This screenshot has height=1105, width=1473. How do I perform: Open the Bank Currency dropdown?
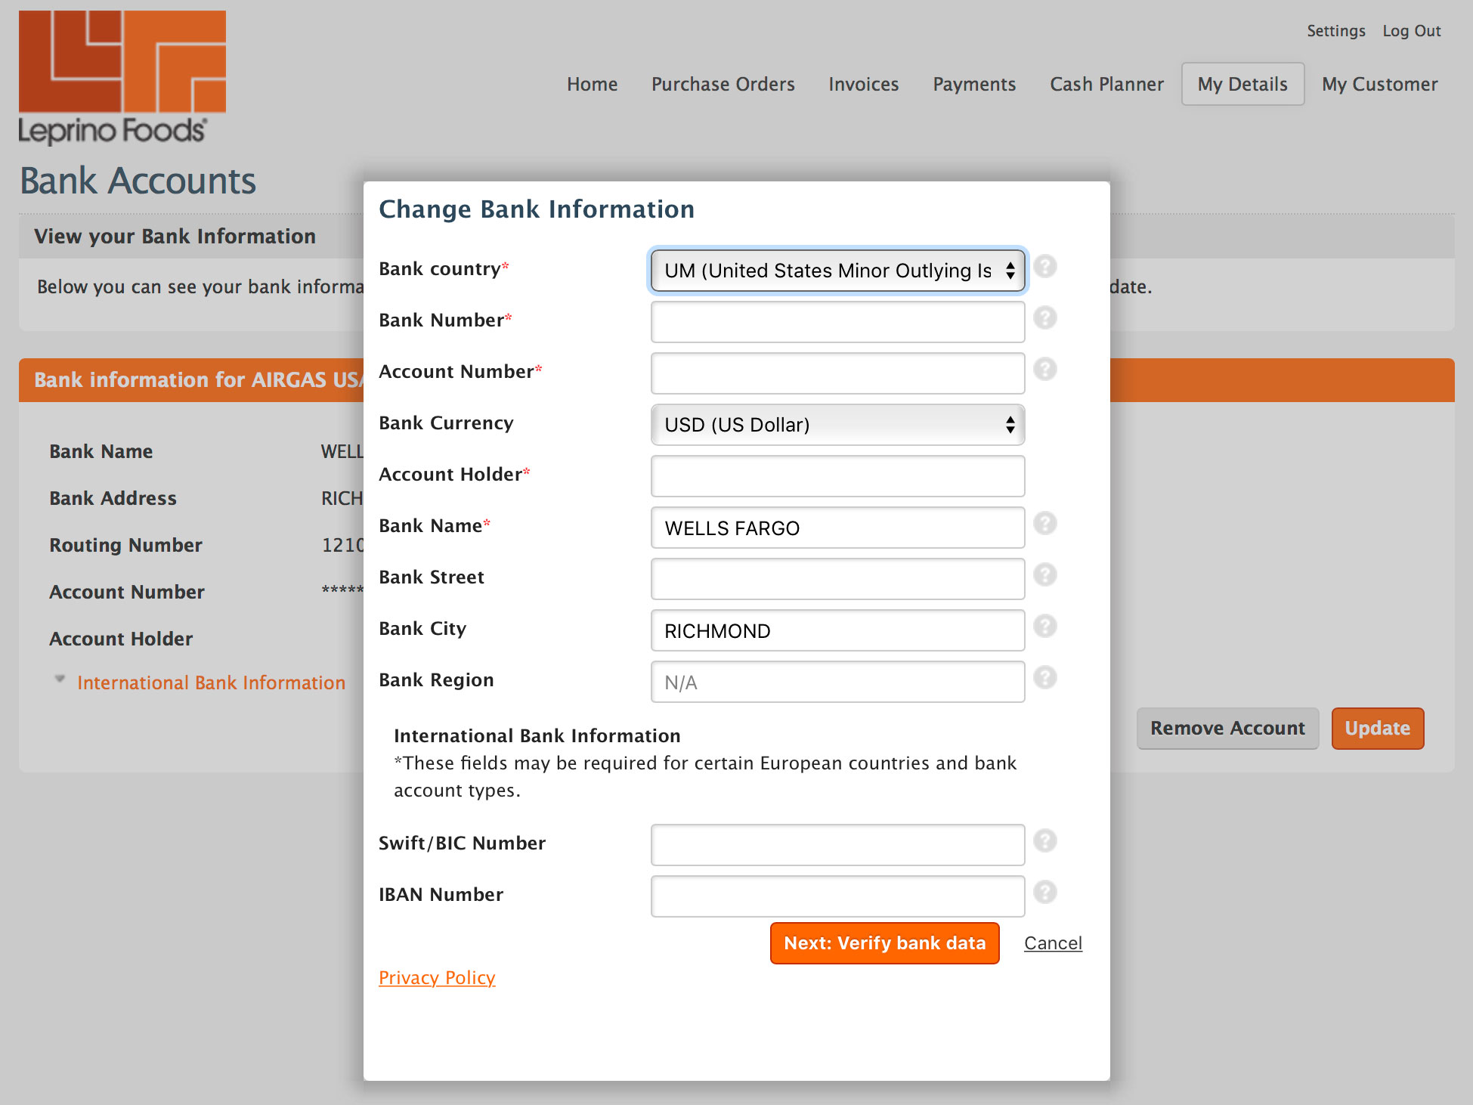pos(837,425)
